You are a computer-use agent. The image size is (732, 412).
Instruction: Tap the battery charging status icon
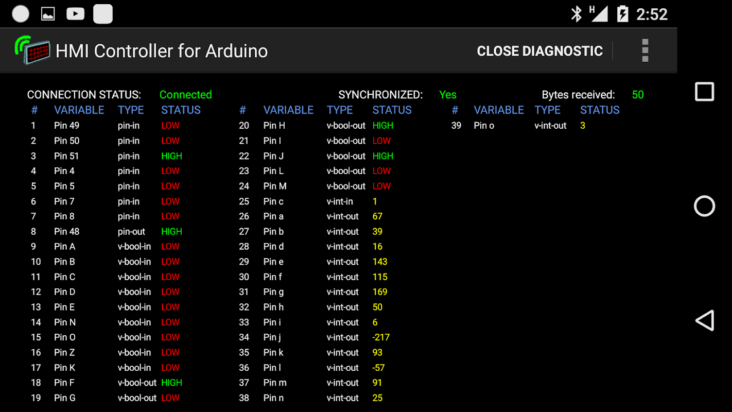click(x=622, y=14)
